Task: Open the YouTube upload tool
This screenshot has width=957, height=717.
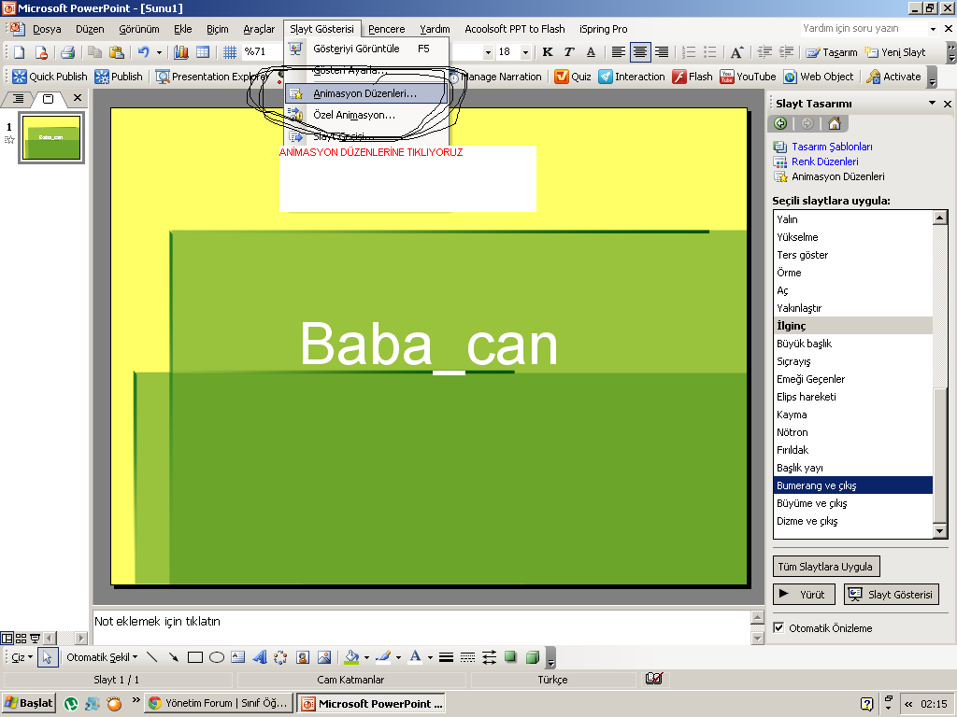Action: pyautogui.click(x=727, y=77)
